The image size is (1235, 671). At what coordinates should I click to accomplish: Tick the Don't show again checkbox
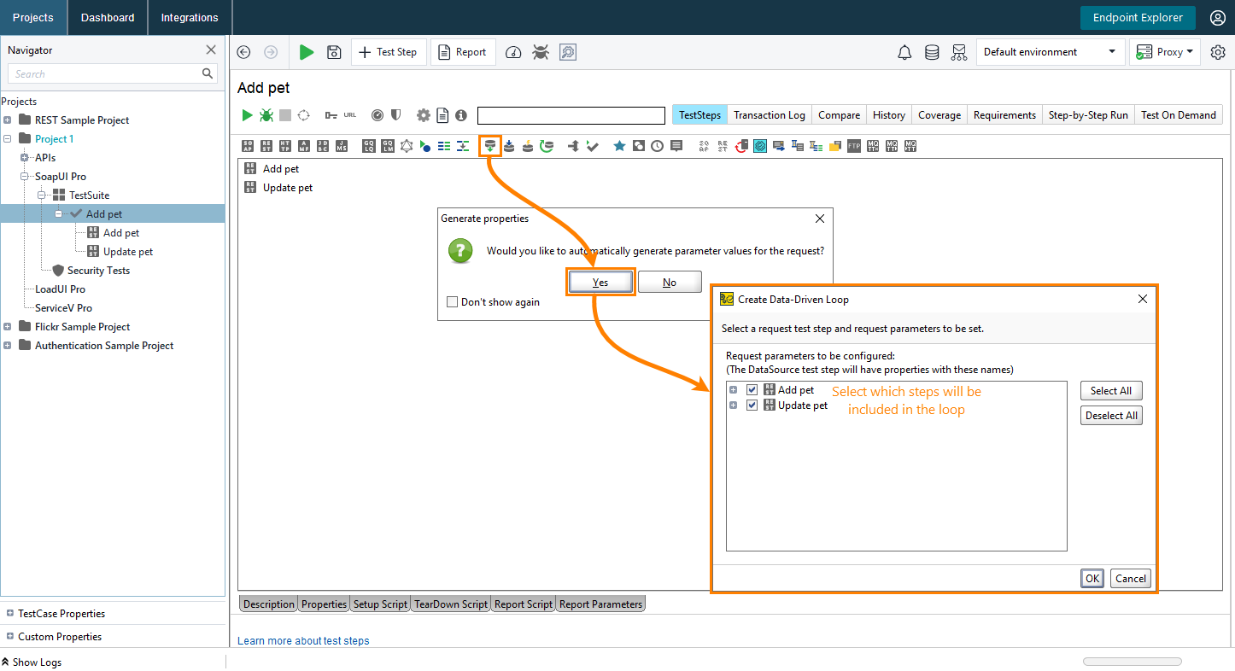452,301
